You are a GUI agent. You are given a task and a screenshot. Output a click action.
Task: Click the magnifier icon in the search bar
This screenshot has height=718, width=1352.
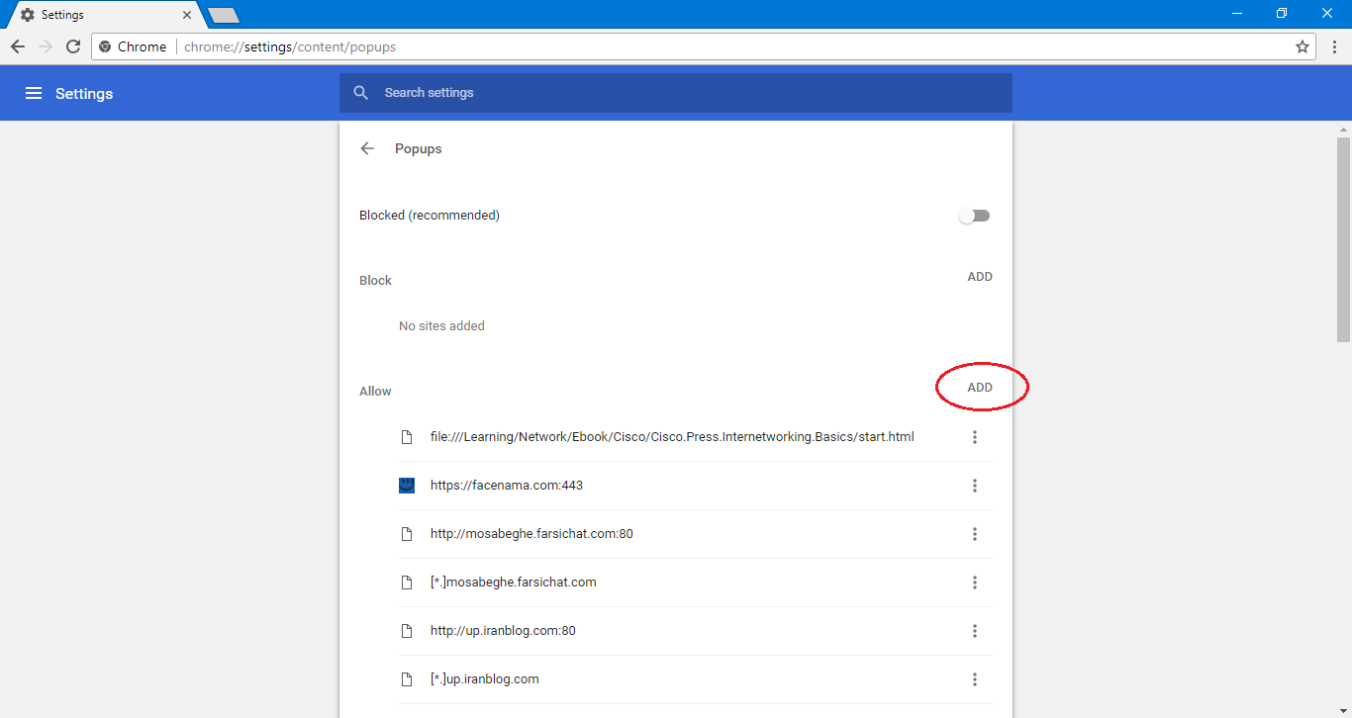click(361, 93)
